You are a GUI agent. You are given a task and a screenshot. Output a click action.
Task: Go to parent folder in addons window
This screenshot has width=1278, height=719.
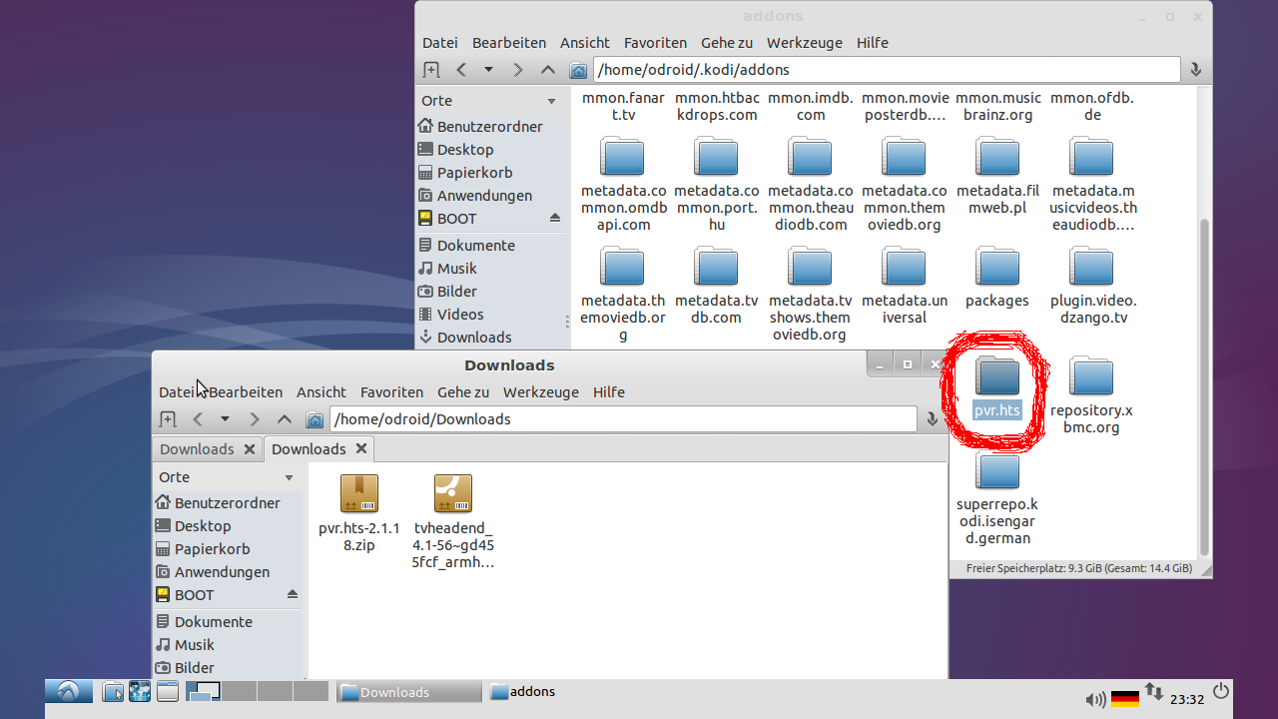(x=548, y=70)
